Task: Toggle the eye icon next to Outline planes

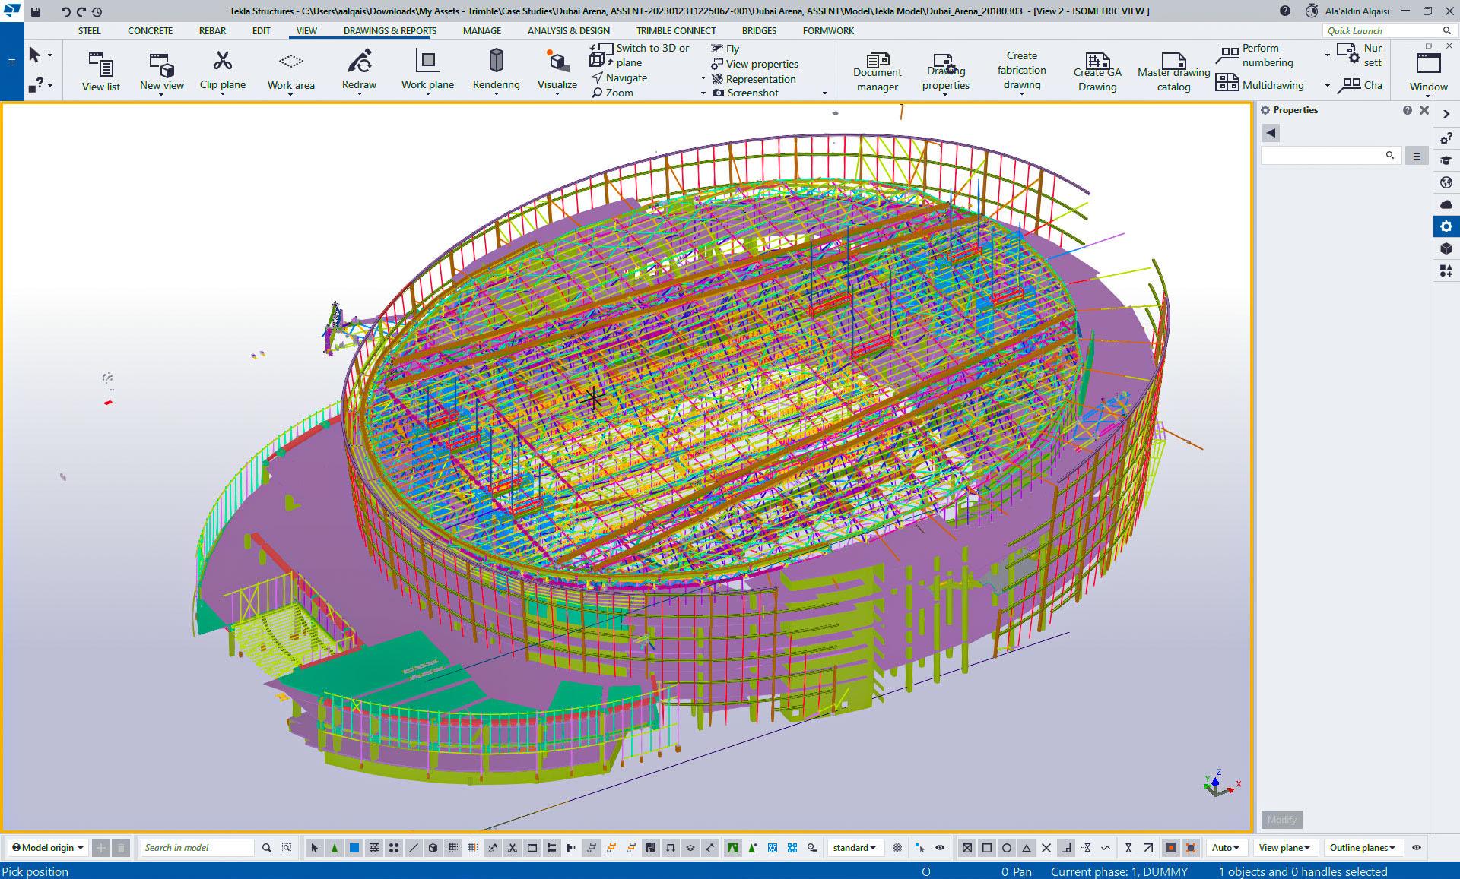Action: pos(1416,848)
